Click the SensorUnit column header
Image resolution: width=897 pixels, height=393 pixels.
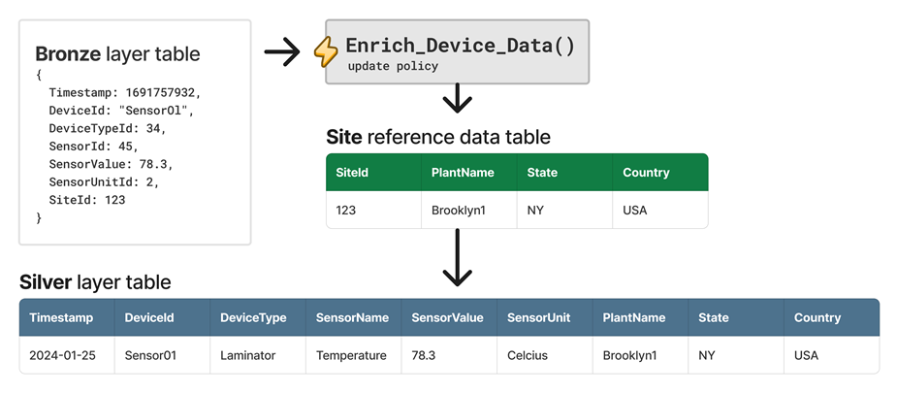538,317
